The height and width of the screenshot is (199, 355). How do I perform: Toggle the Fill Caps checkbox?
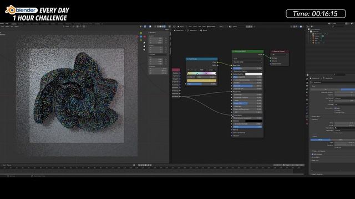tap(336, 148)
